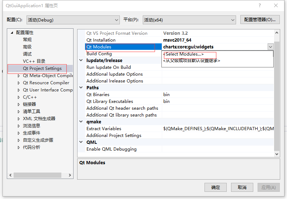Expand Qt Meta-Object Compiler node
The width and height of the screenshot is (287, 199).
(19, 76)
